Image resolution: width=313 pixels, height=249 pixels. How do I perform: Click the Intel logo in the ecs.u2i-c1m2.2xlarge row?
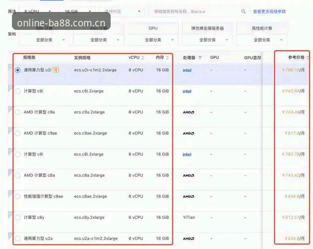coord(187,70)
